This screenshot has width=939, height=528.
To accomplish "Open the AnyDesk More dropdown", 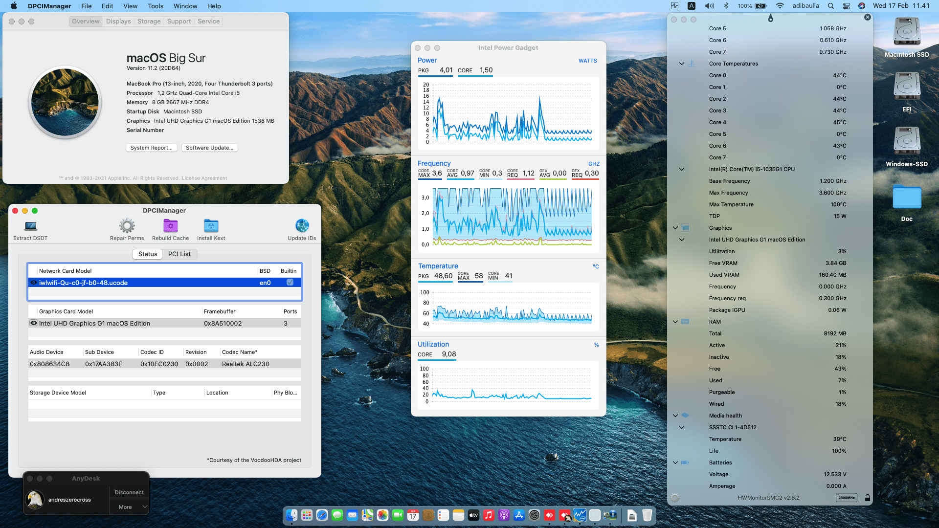I will coord(129,507).
